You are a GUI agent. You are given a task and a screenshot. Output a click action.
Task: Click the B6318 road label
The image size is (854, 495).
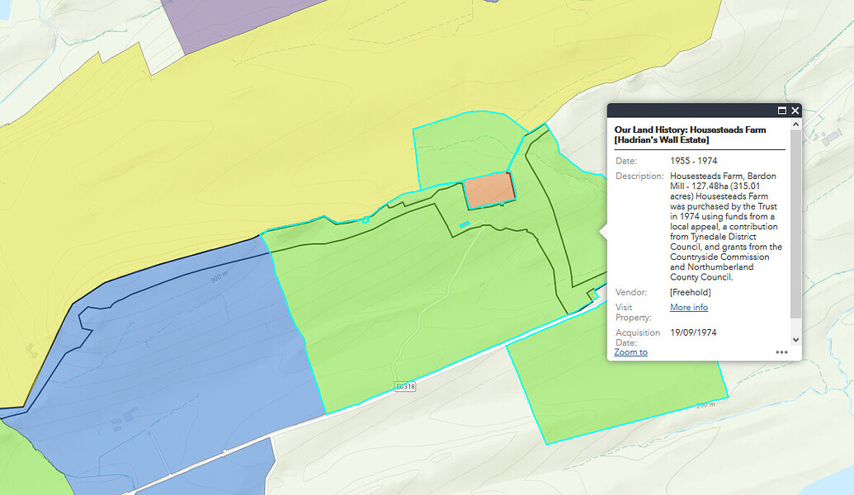pyautogui.click(x=405, y=384)
